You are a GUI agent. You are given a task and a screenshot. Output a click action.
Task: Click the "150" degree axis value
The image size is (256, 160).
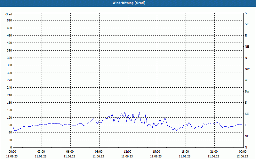coord(10,110)
